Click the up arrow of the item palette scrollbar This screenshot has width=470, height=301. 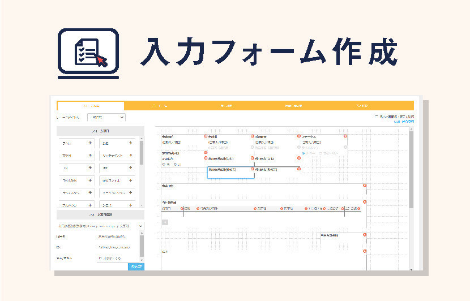(x=142, y=139)
